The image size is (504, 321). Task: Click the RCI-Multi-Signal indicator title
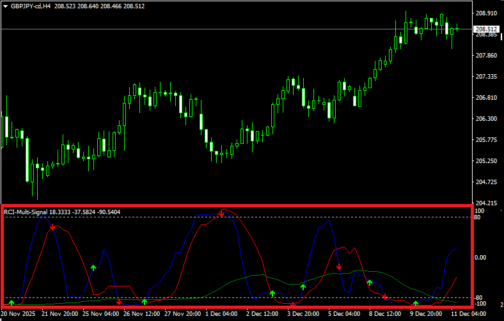pyautogui.click(x=26, y=212)
